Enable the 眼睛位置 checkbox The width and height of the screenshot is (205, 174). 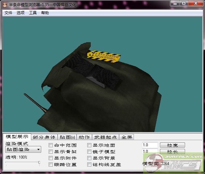tap(51, 164)
